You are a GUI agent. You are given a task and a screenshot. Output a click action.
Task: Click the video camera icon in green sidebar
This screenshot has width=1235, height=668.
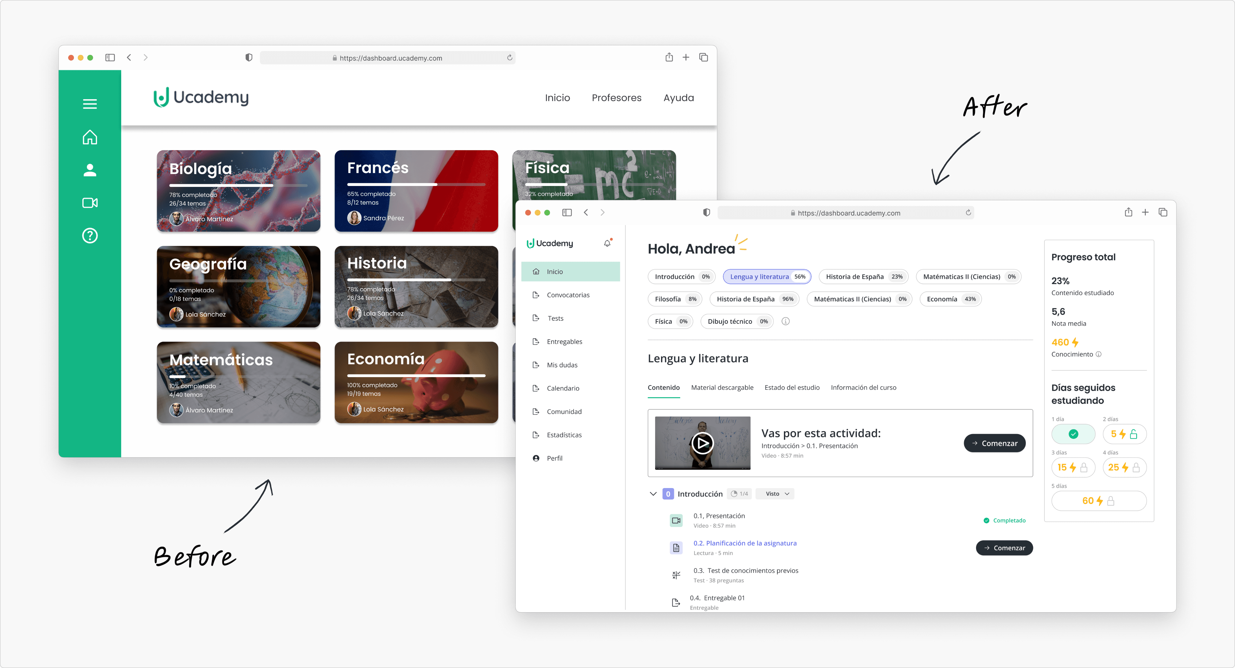point(90,203)
